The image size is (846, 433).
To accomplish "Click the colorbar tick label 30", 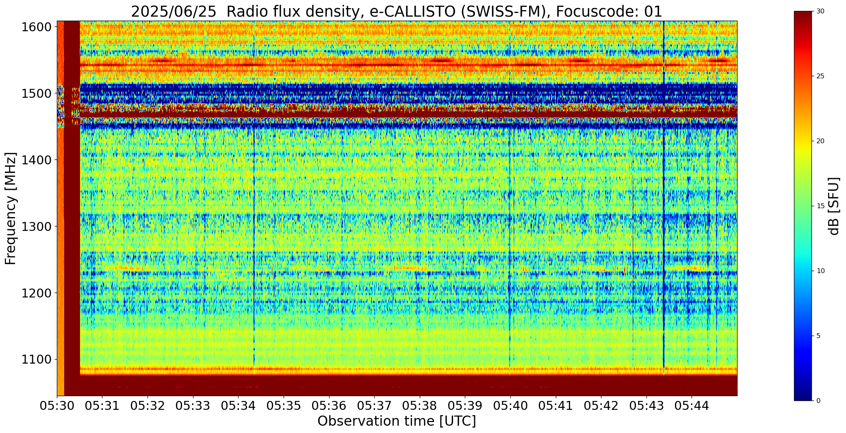I will point(820,11).
